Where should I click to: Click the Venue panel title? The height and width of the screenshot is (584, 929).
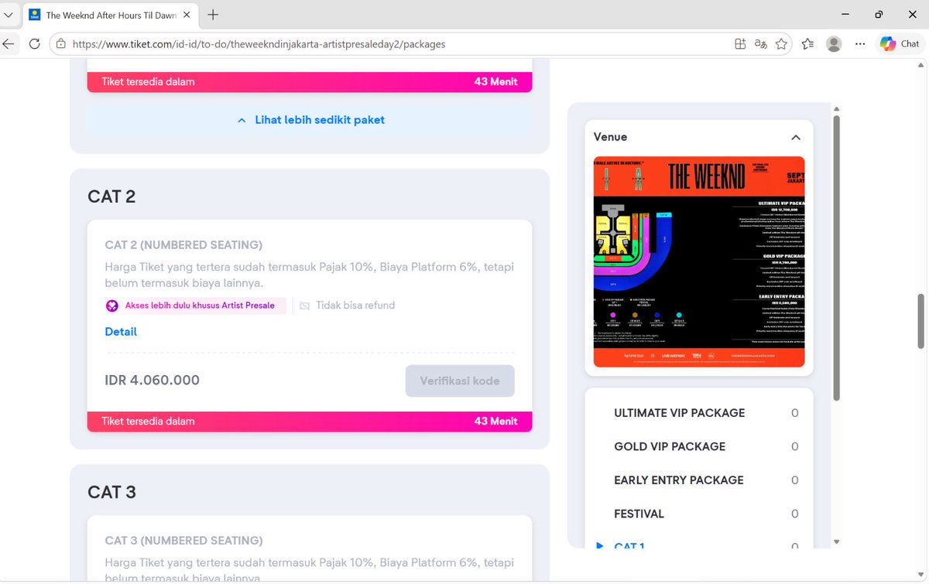point(610,137)
